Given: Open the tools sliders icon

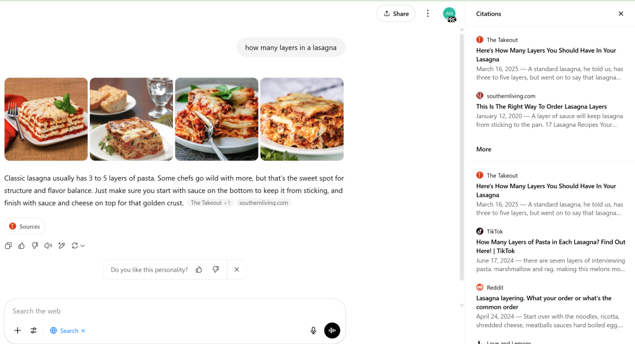Looking at the screenshot, I should click(x=33, y=330).
